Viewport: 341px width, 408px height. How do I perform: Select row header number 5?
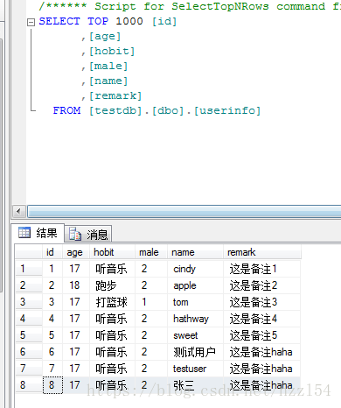pos(29,335)
